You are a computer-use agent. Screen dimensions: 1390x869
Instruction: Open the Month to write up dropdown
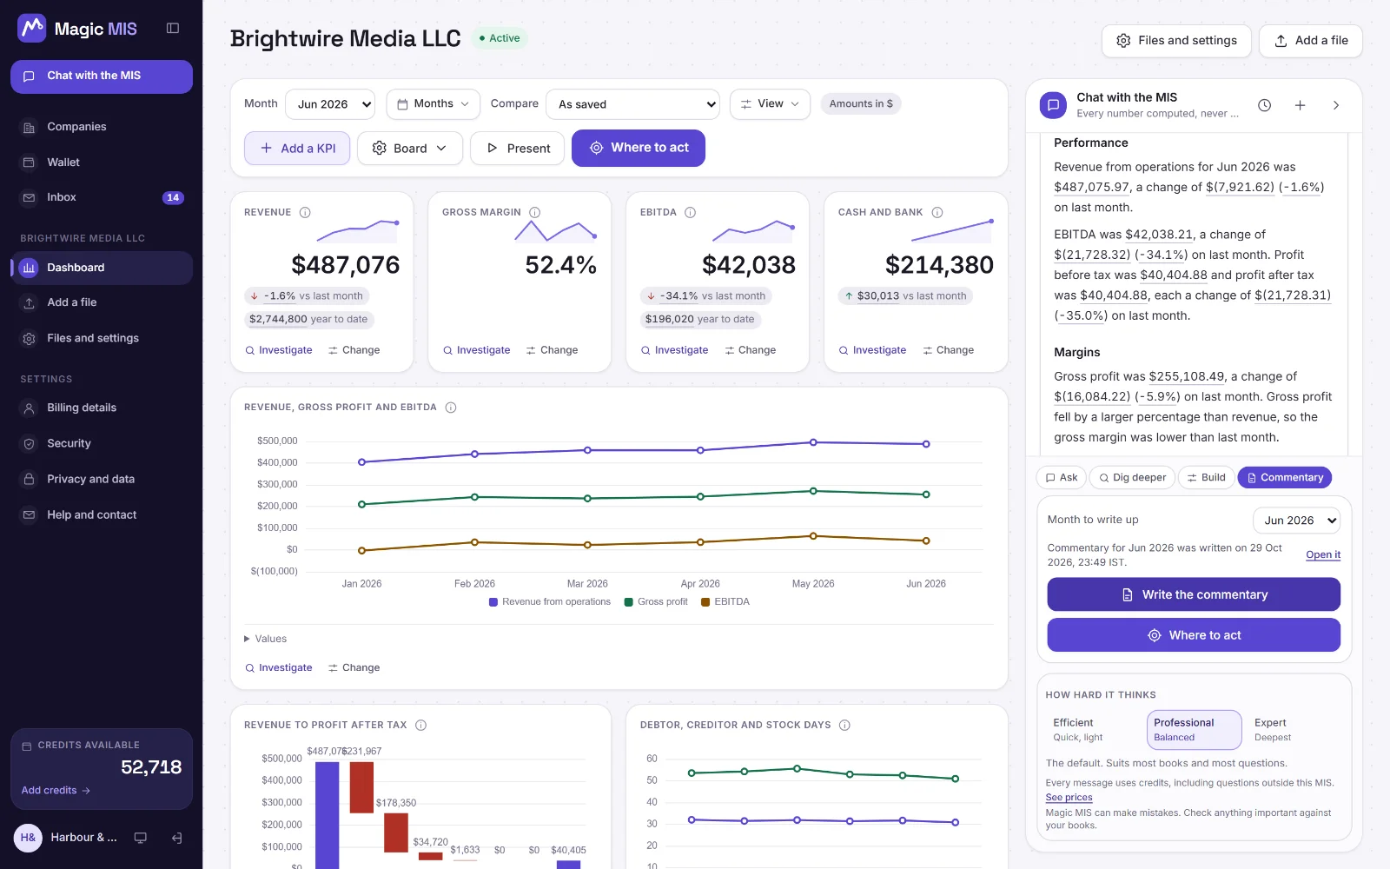point(1297,521)
